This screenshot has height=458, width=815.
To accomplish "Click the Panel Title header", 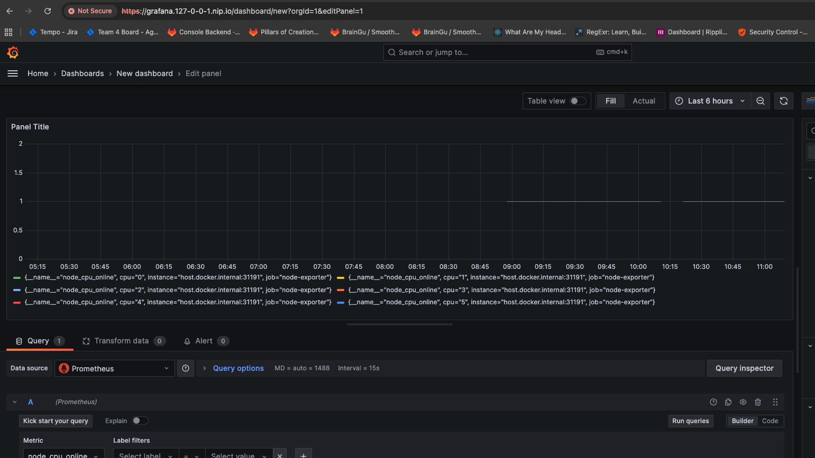I will [30, 127].
